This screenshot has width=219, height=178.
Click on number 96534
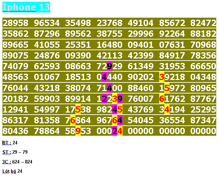tap(47, 23)
